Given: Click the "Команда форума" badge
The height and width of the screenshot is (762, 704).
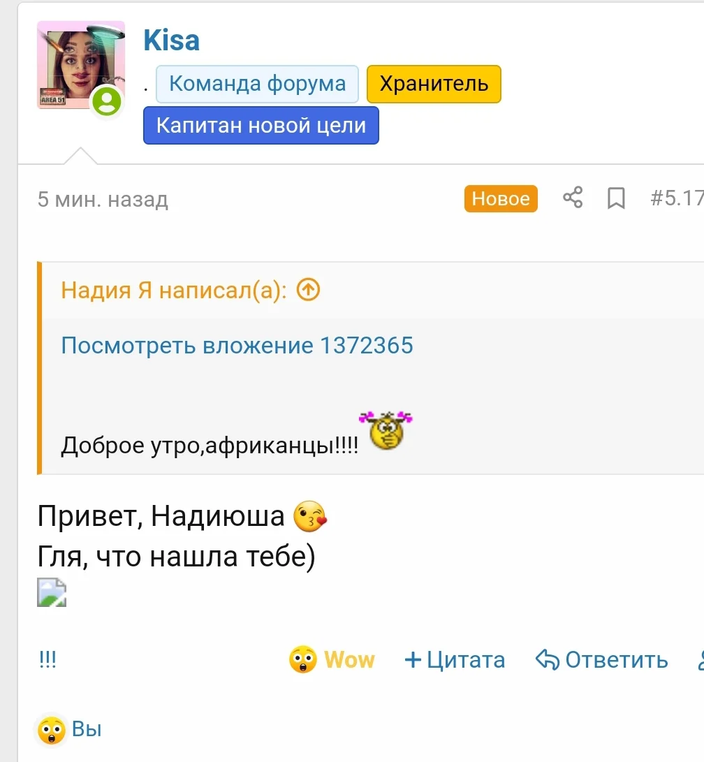Looking at the screenshot, I should click(257, 84).
